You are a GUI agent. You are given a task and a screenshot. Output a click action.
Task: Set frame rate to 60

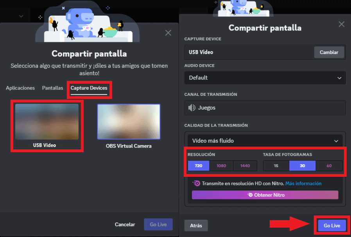click(329, 166)
